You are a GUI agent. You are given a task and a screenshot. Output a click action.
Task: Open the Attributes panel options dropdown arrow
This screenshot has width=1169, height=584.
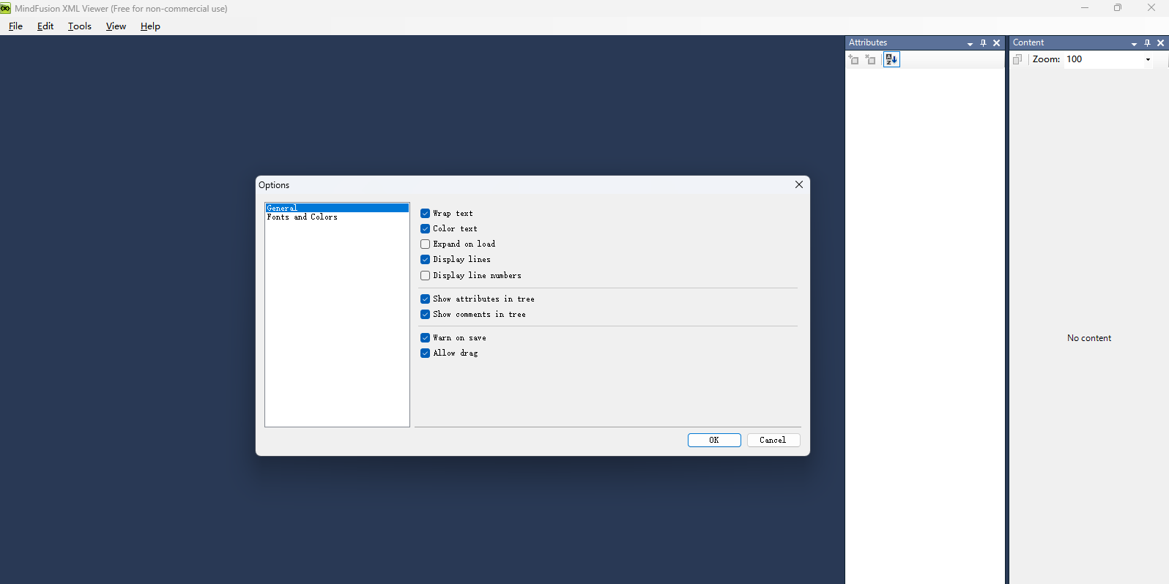click(970, 44)
